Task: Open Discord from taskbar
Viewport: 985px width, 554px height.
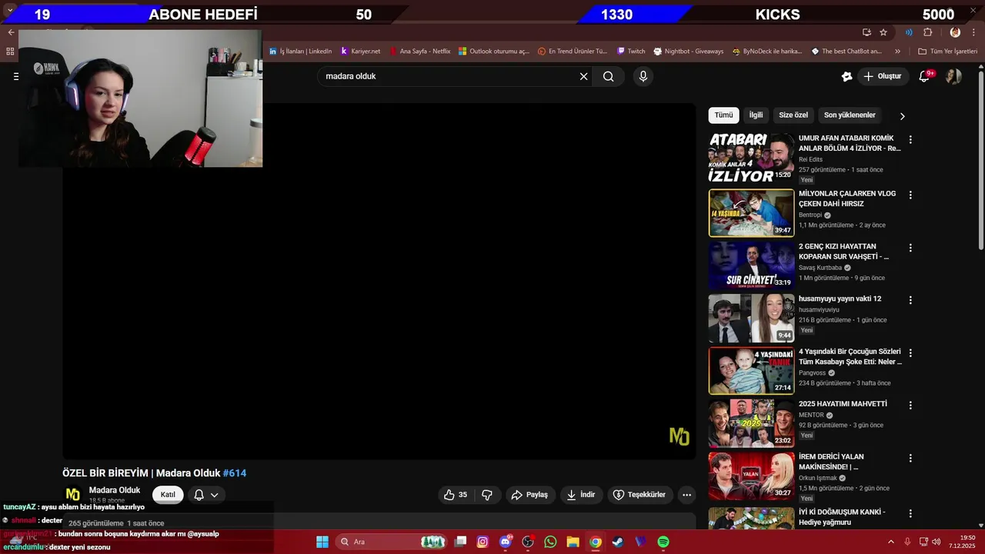Action: click(506, 542)
